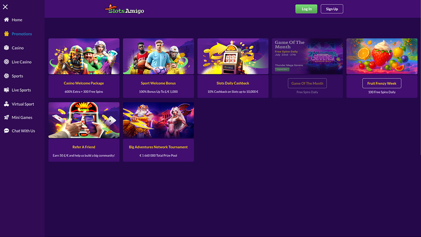Image resolution: width=421 pixels, height=237 pixels.
Task: Close the sidebar with the X icon
Action: 5,7
